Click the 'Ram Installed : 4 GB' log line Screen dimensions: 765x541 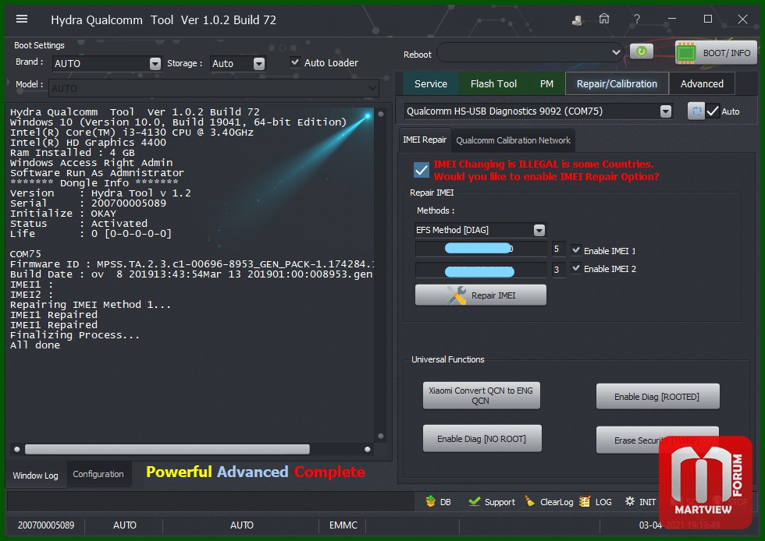tap(72, 153)
